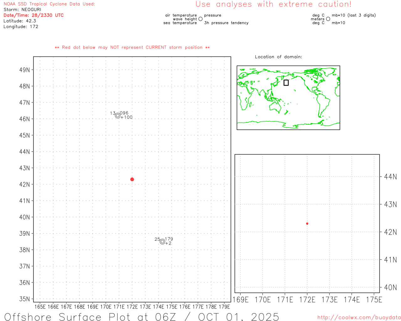Click 'Longitude: 172' text
The width and height of the screenshot is (401, 321).
pyautogui.click(x=21, y=27)
